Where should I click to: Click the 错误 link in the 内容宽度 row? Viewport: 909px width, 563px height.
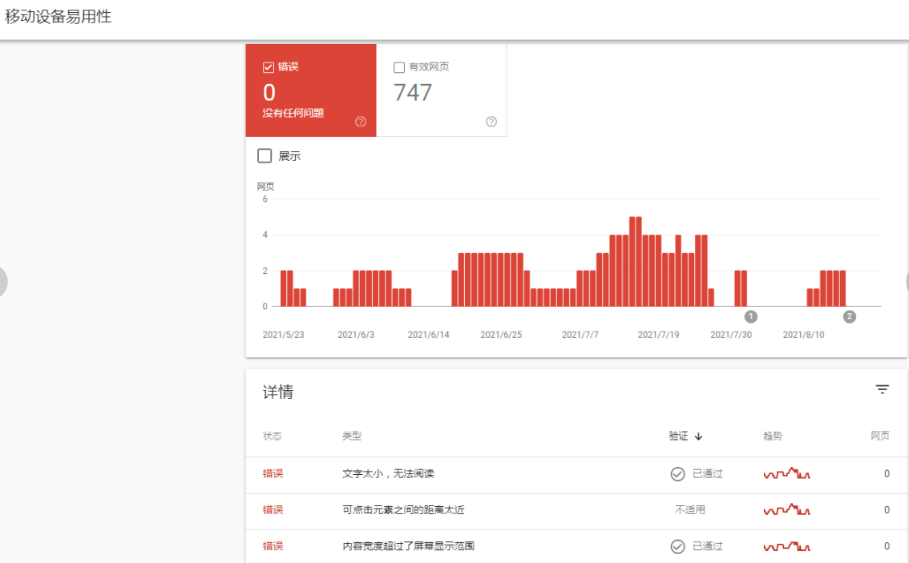coord(273,546)
